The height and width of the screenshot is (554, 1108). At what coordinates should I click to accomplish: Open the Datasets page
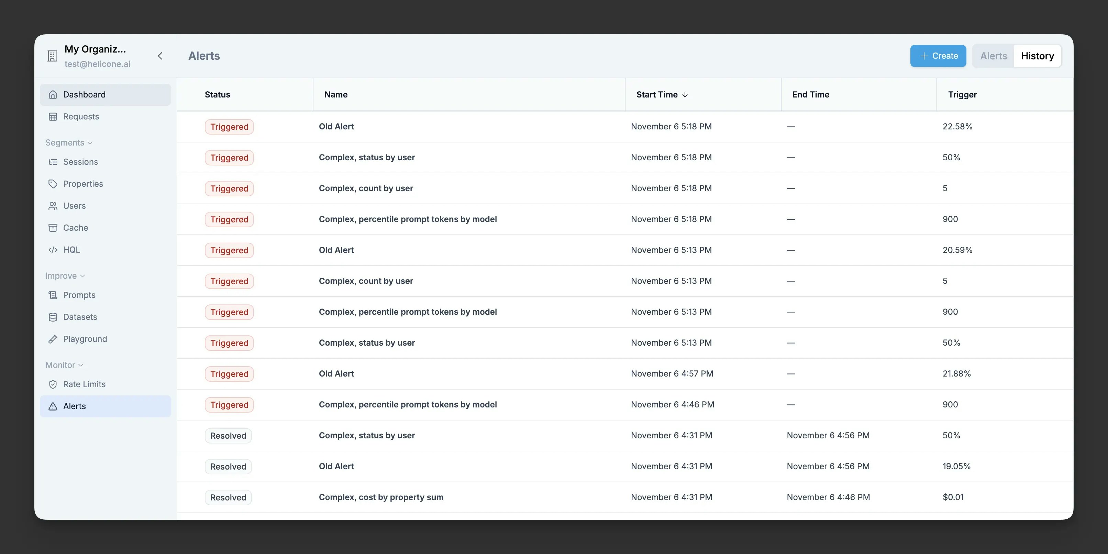tap(80, 317)
